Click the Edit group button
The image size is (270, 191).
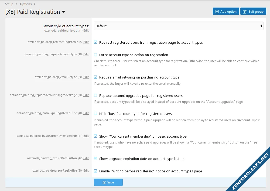tap(253, 11)
